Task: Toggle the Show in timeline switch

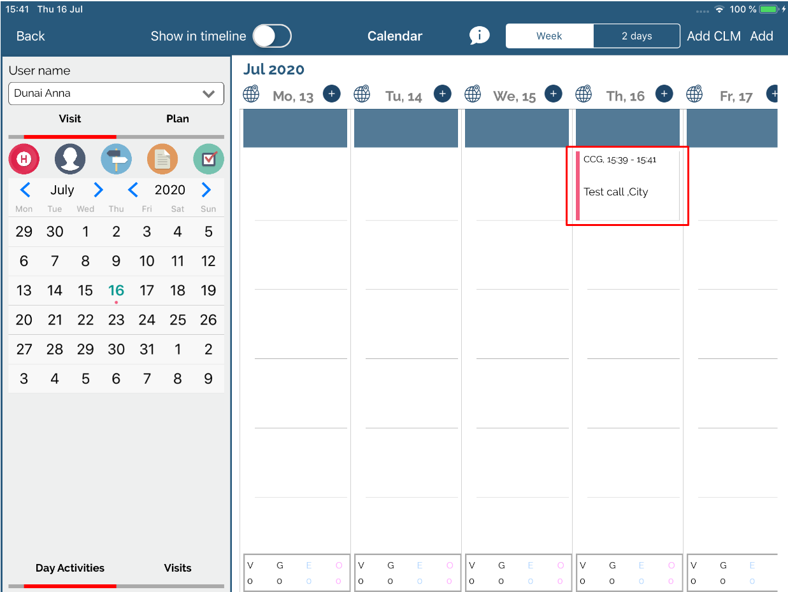Action: pos(272,36)
